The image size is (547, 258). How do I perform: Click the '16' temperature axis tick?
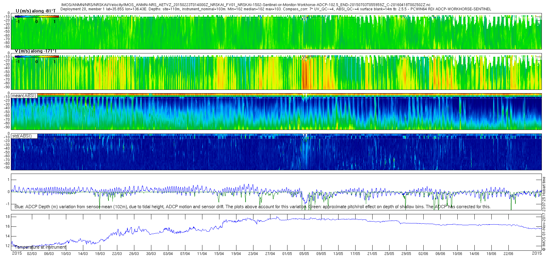[8, 226]
